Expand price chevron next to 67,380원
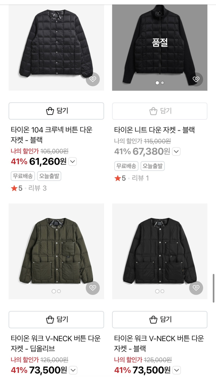The width and height of the screenshot is (216, 377). pyautogui.click(x=176, y=152)
